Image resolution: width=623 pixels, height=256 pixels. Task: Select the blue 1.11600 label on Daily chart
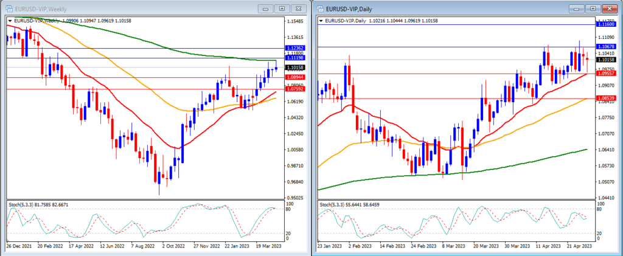[x=607, y=24]
